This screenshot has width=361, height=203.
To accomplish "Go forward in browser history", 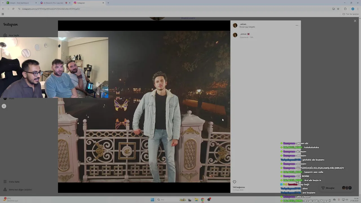I will coord(8,9).
